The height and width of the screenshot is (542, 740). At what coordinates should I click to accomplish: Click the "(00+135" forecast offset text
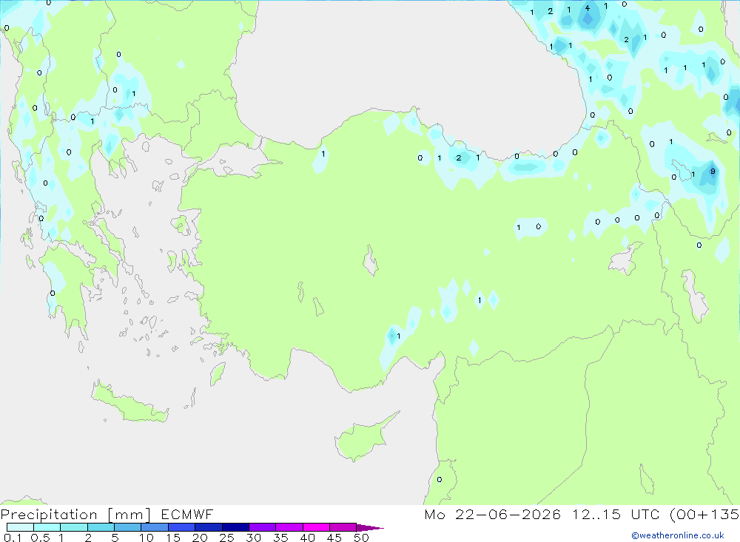[704, 515]
